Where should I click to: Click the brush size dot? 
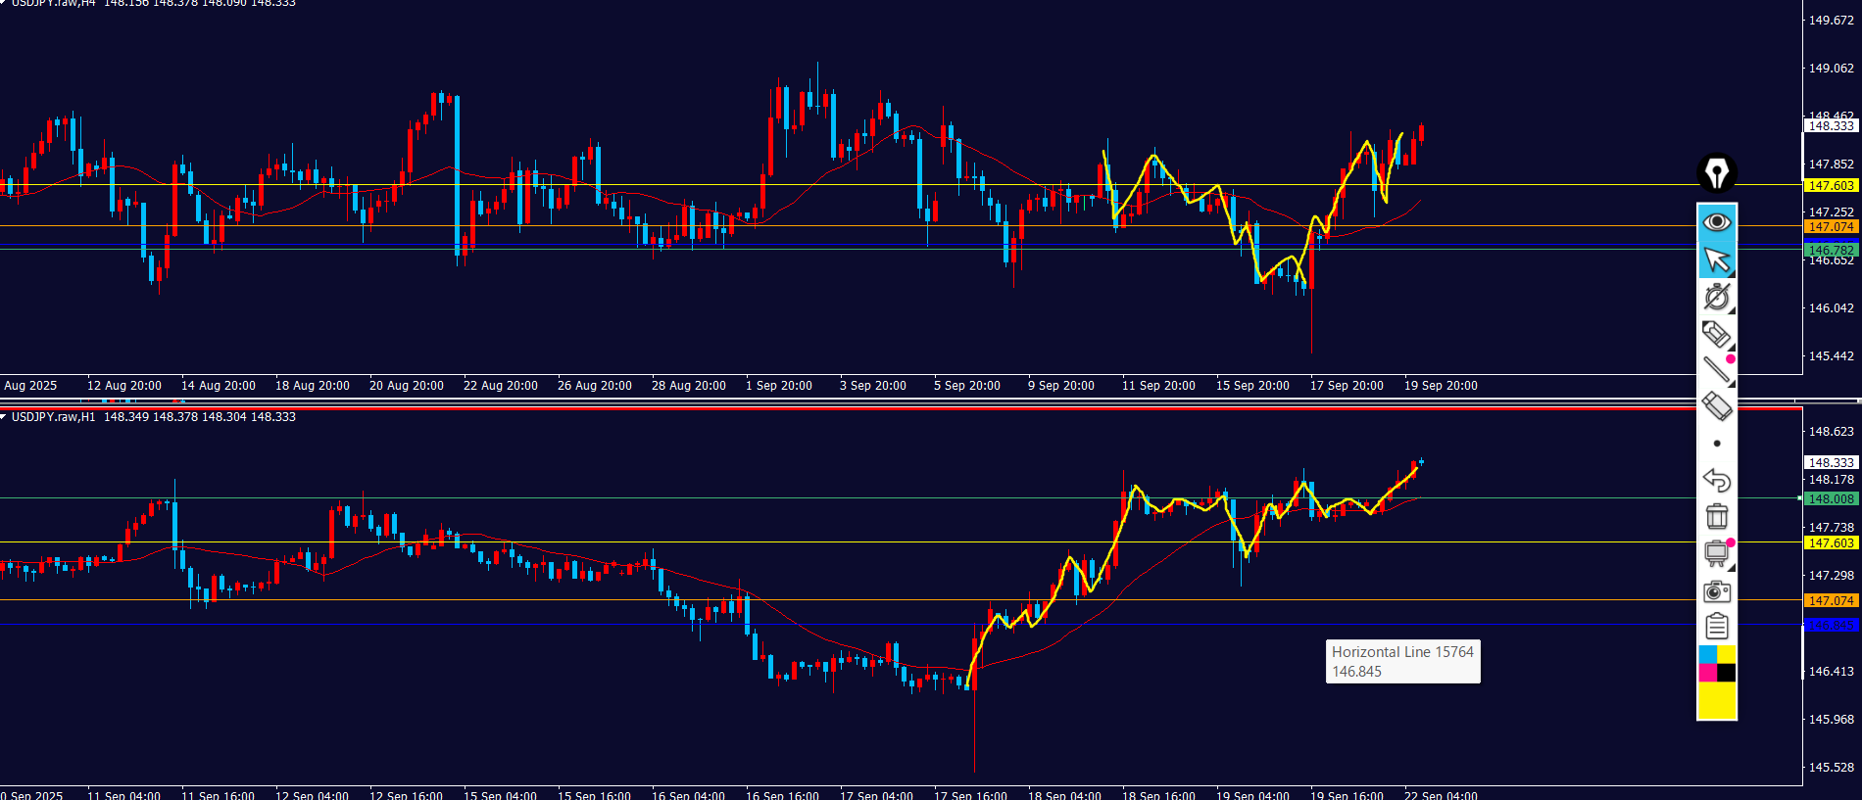pos(1716,444)
